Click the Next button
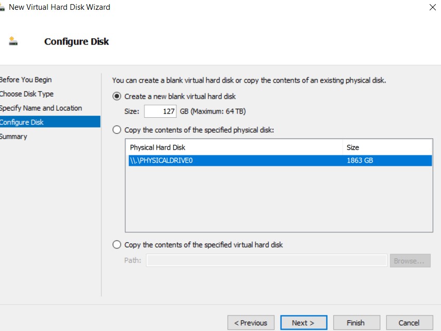 [x=303, y=322]
